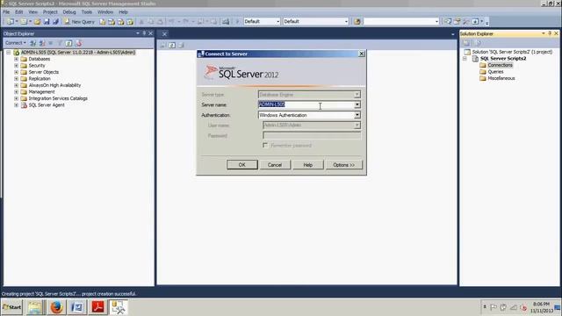The height and width of the screenshot is (316, 562).
Task: Select the Queries folder in Solution Explorer
Action: coord(495,72)
